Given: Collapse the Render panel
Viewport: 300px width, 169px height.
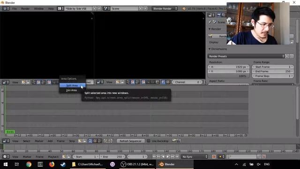Looking at the screenshot, I should (x=210, y=29).
